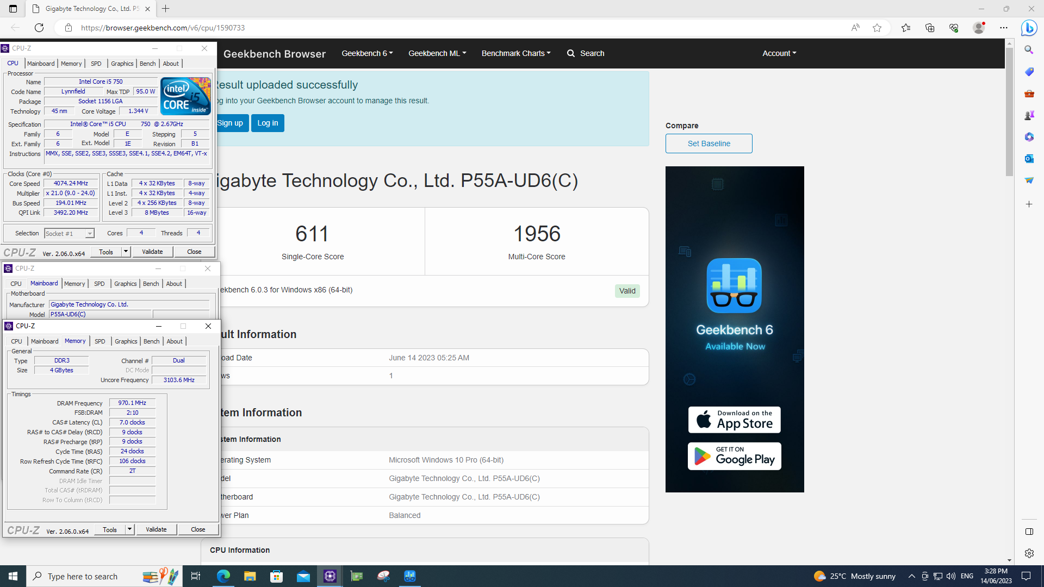Open Read Aloud from the address bar
Screen dimensions: 1044x587
pos(855,28)
